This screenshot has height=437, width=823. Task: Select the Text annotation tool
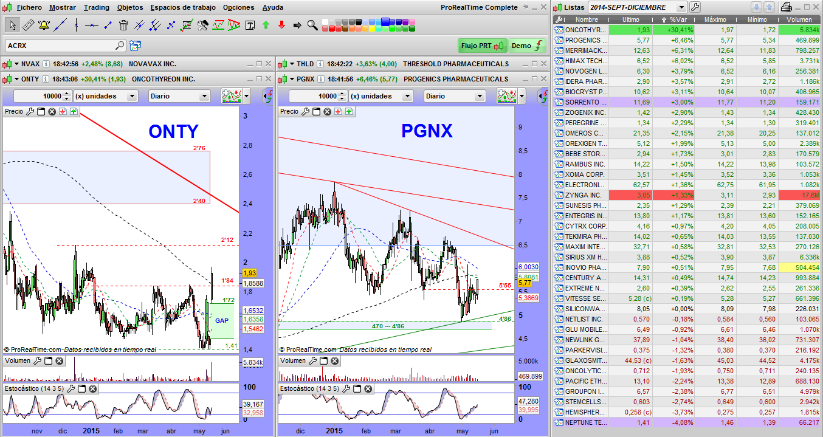(x=250, y=25)
